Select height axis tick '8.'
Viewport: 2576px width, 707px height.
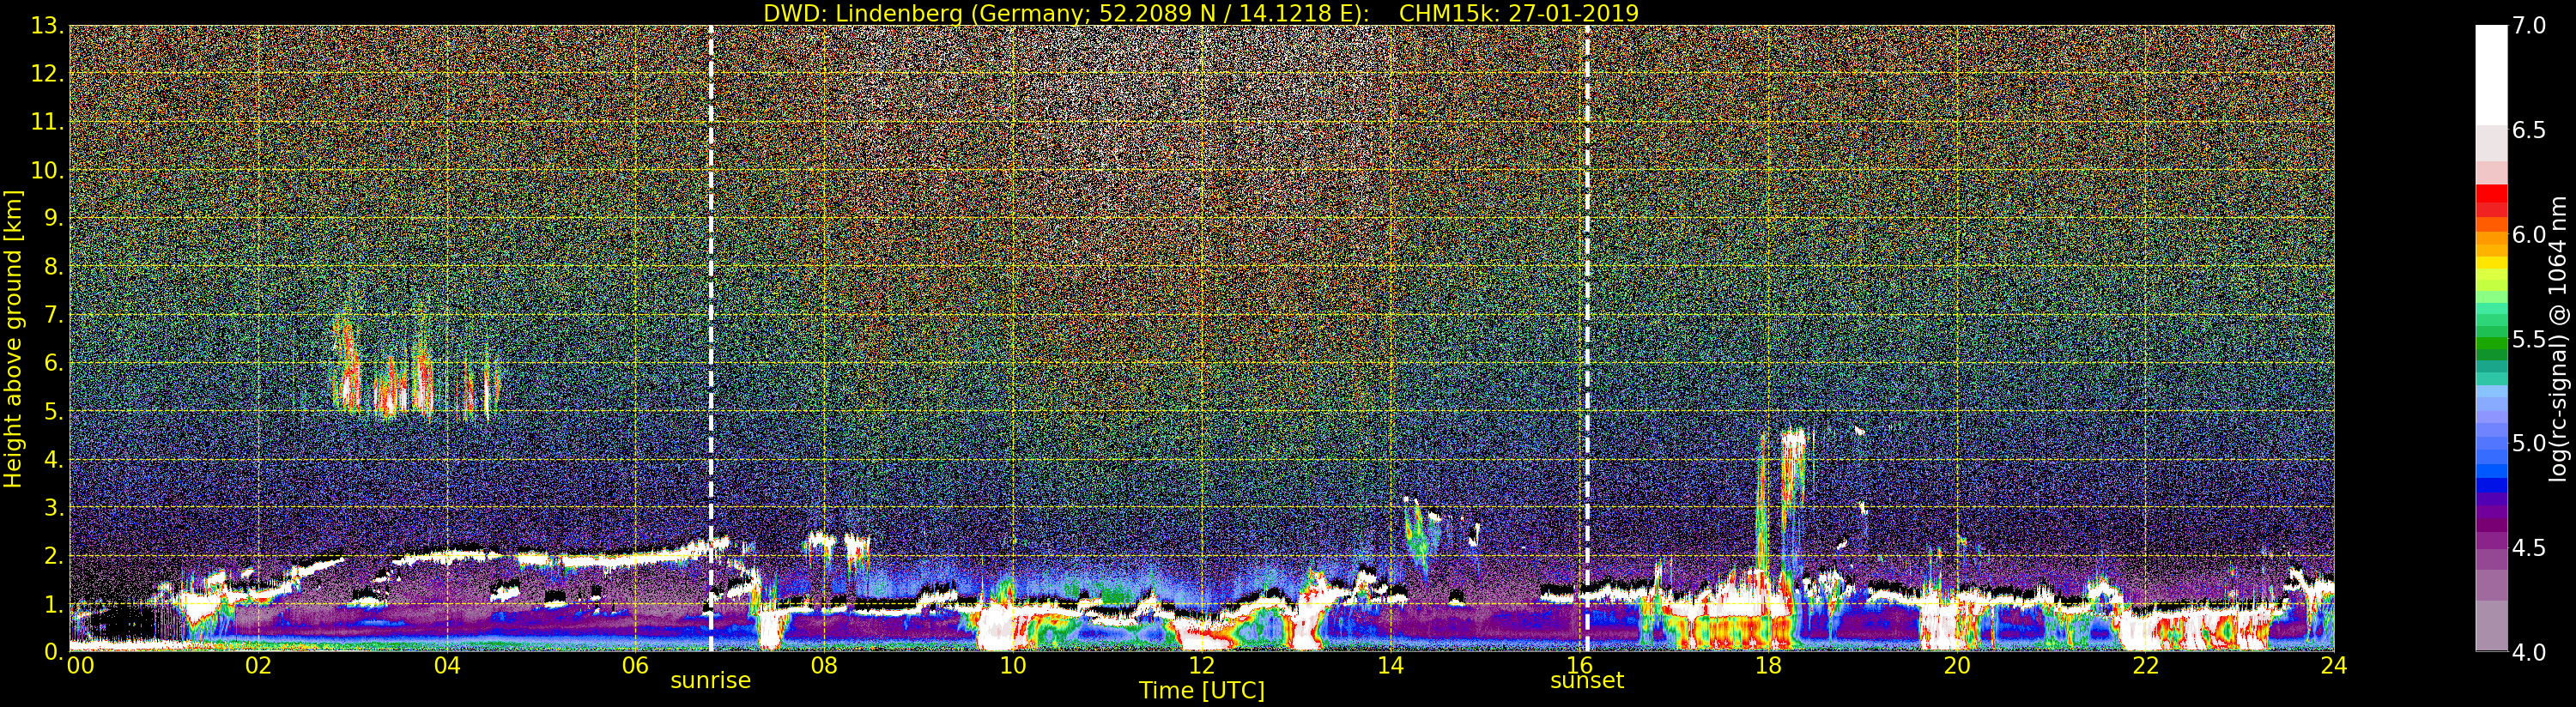click(x=52, y=267)
